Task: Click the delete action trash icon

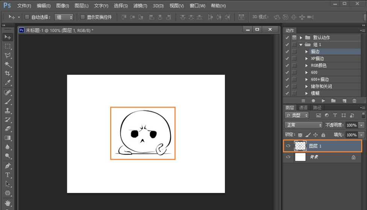Action: (354, 101)
